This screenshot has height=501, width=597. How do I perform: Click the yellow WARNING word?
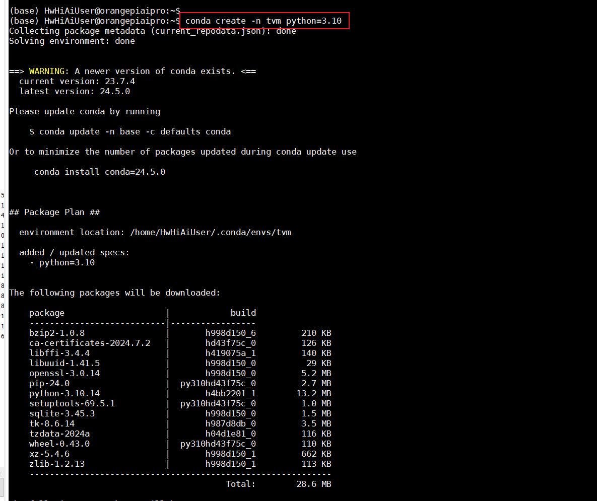coord(47,71)
